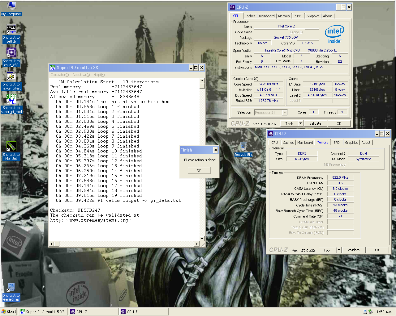The height and width of the screenshot is (316, 396).
Task: Select Mainboard tab in top CPU-Z
Action: [x=267, y=16]
